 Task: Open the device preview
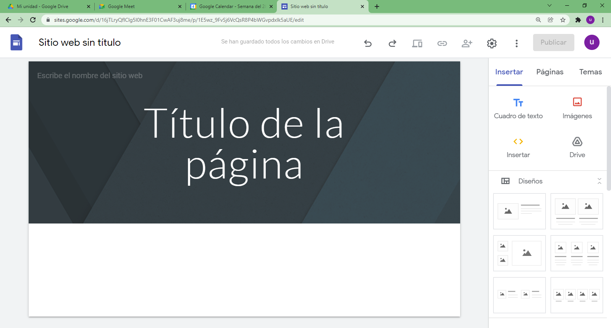(x=417, y=43)
